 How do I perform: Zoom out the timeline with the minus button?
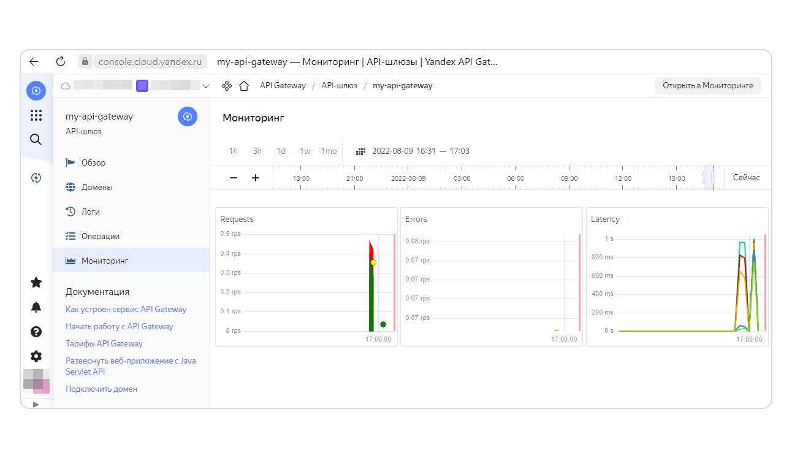point(234,178)
